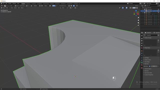The image size is (160, 90).
Task: Add a new shape key plus button
Action: [158, 50]
